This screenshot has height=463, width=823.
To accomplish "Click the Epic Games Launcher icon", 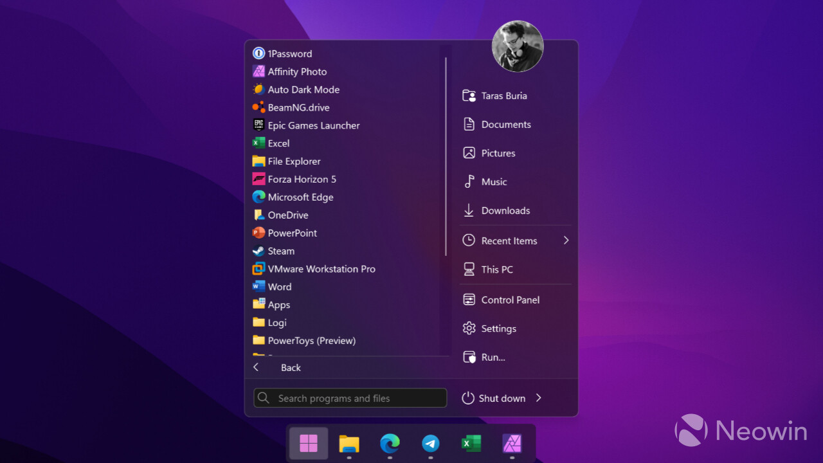I will 258,125.
